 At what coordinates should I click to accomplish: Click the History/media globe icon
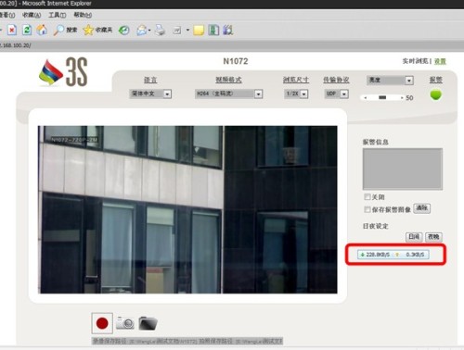pyautogui.click(x=124, y=31)
